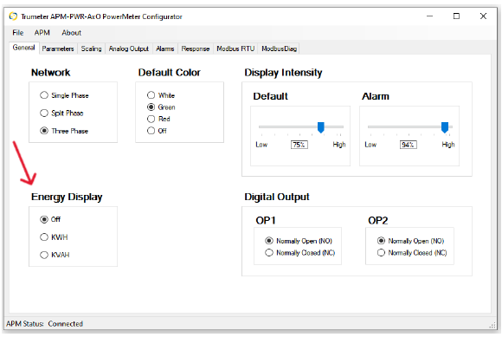Screen dimensions: 502x337
Task: Close the Configurator window
Action: (483, 16)
